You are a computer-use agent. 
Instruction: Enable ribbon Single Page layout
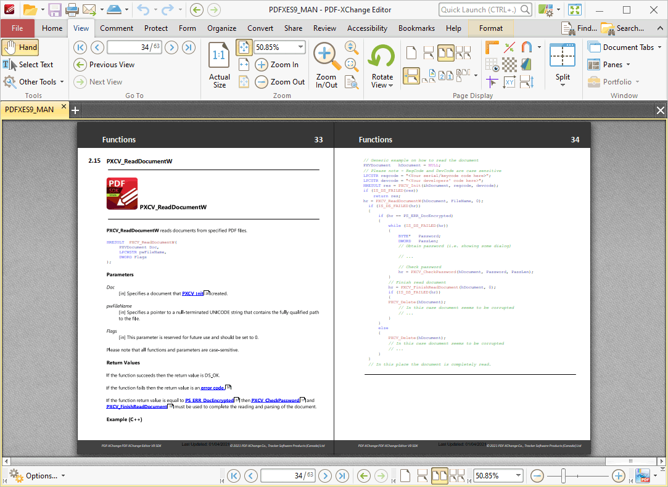pyautogui.click(x=411, y=53)
